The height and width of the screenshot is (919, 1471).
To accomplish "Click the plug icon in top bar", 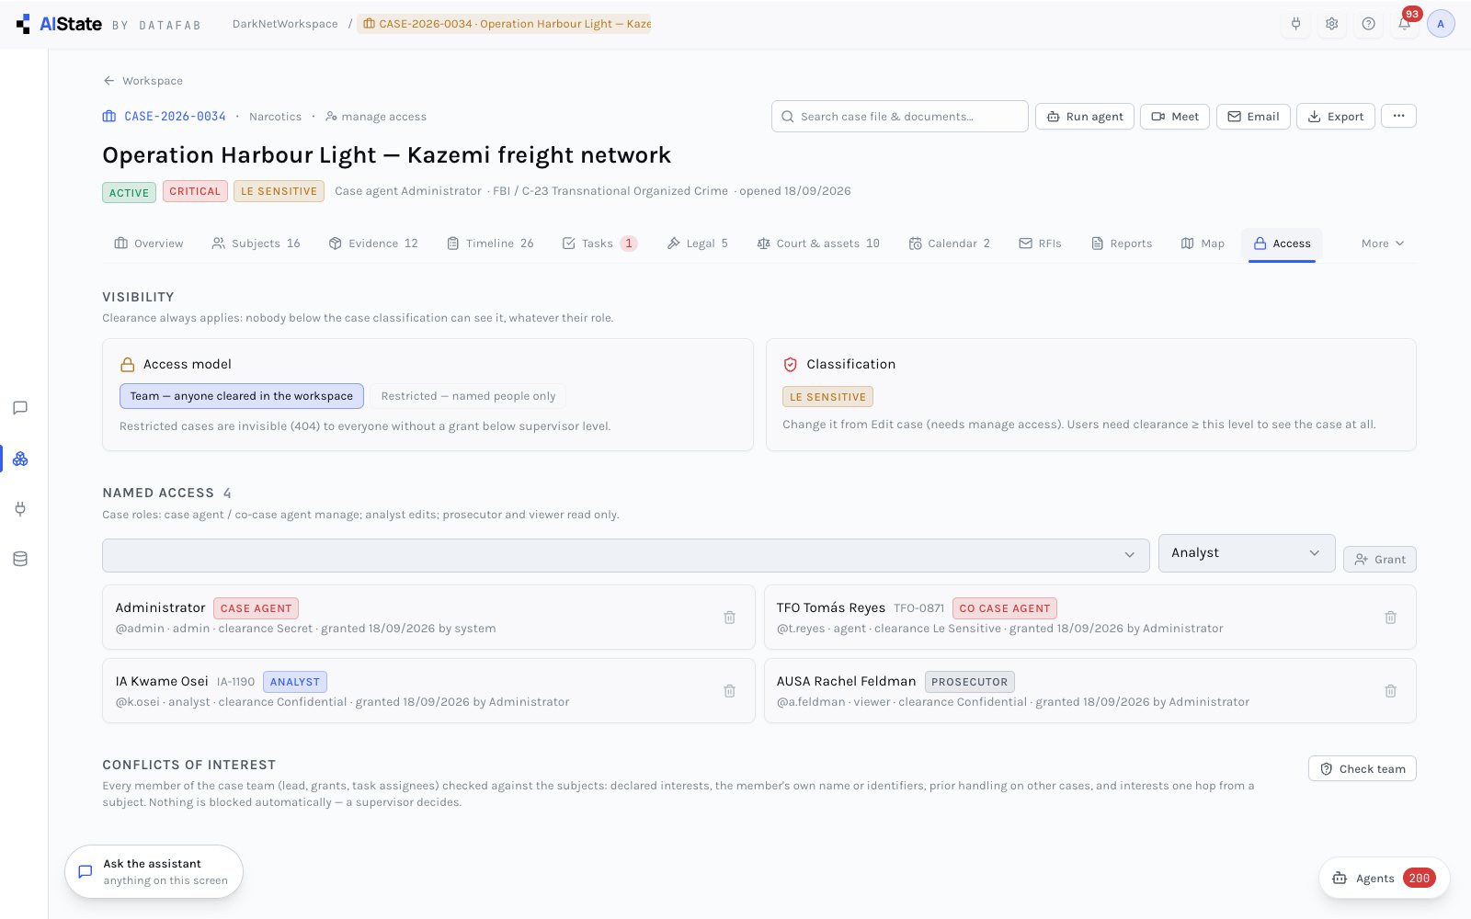I will point(1295,24).
